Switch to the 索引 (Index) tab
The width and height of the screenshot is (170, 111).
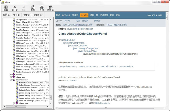17,15
